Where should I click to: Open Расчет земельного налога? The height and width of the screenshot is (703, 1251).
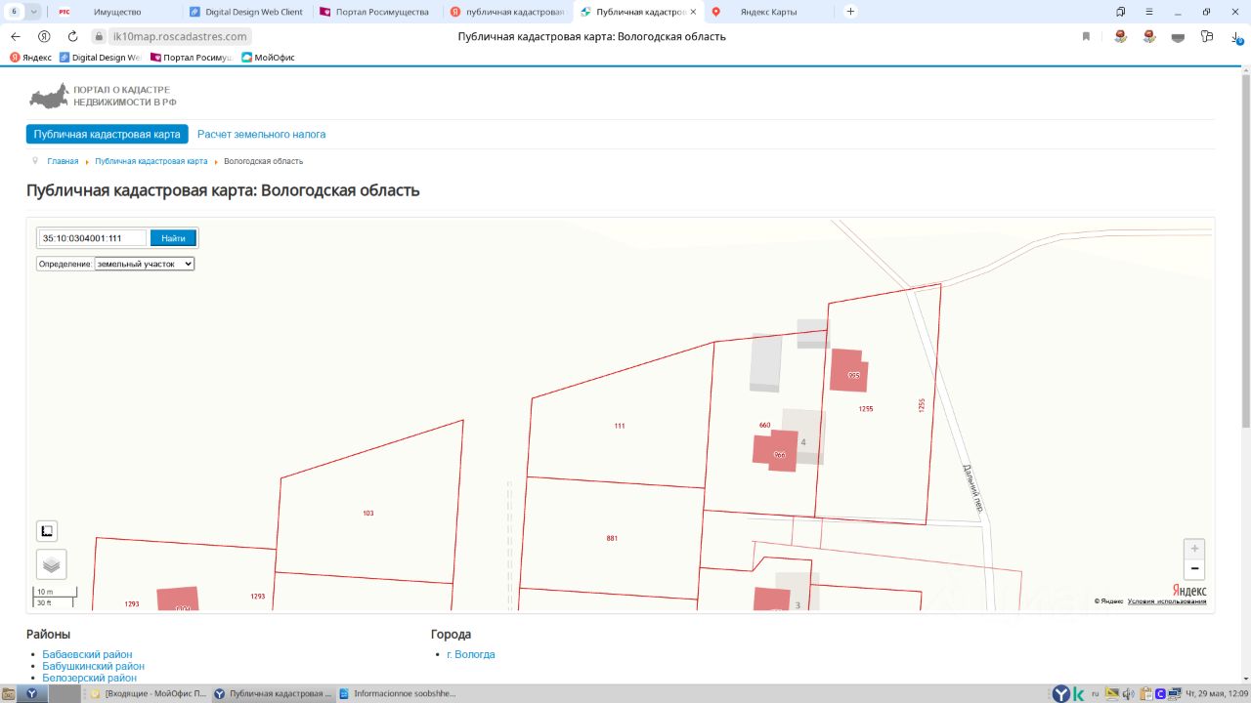click(x=261, y=134)
